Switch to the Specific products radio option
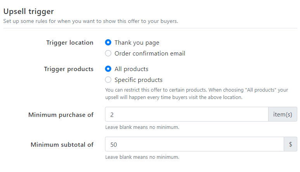The image size is (300, 172). [x=108, y=80]
